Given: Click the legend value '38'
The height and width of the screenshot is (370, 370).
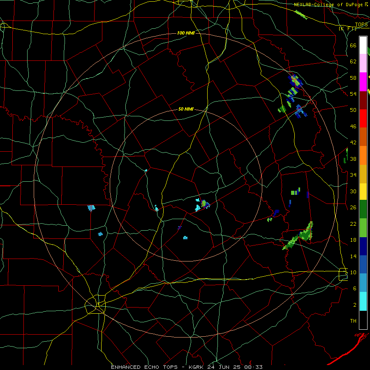Looking at the screenshot, I should pos(353,159).
